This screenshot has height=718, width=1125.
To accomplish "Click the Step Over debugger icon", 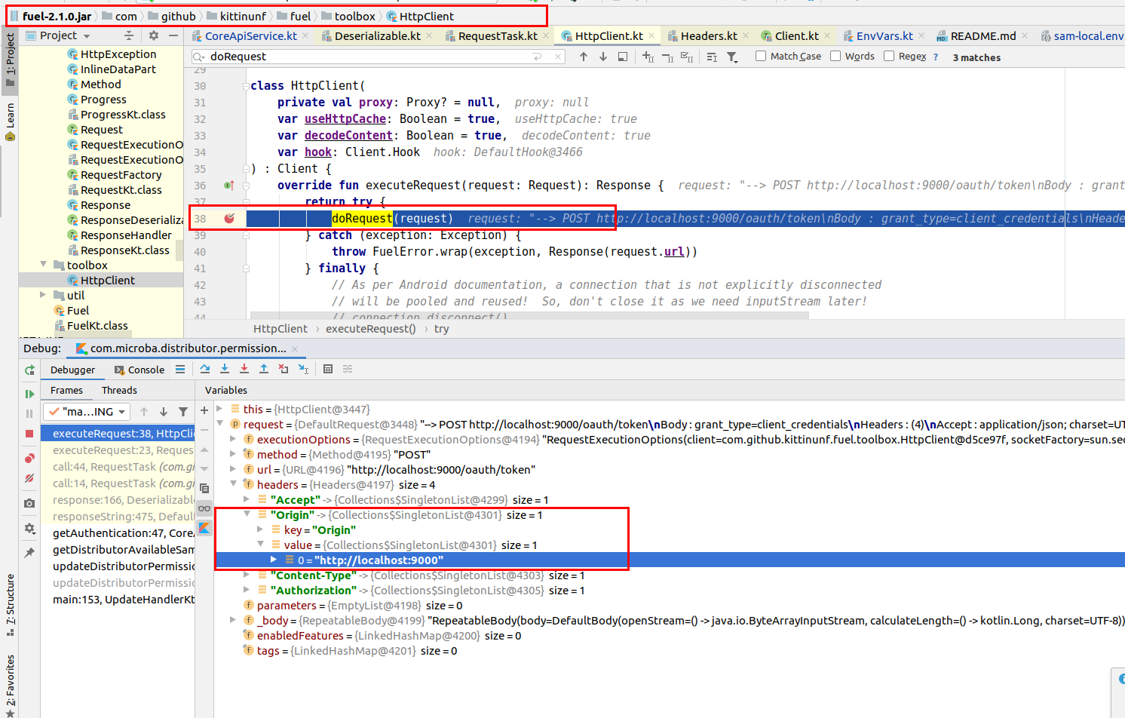I will pos(205,369).
